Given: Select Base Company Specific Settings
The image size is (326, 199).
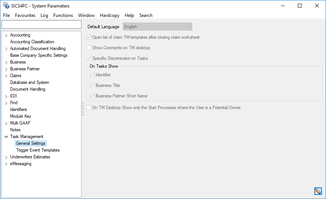Looking at the screenshot, I should coord(39,55).
